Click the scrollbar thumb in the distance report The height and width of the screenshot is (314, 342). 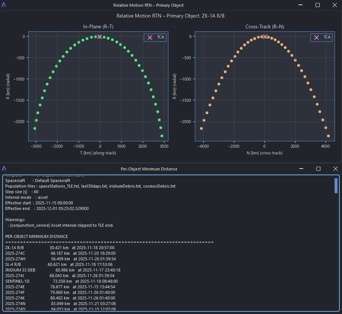(336, 185)
